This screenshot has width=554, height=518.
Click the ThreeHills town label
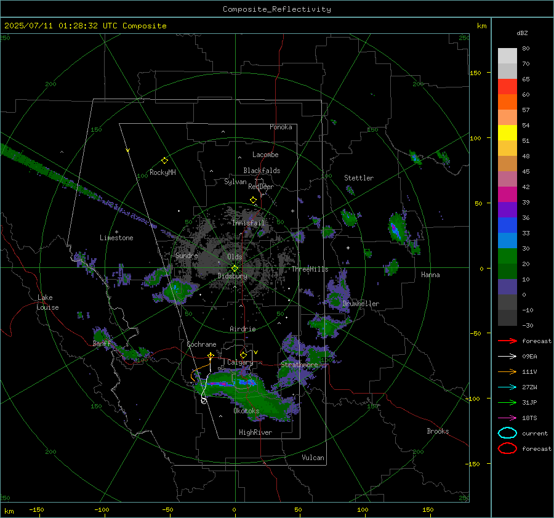pos(310,269)
